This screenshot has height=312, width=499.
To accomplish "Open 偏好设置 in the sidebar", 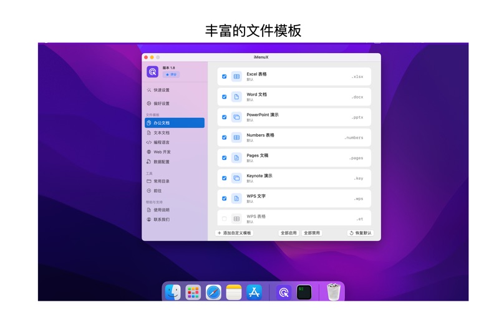I will [162, 104].
